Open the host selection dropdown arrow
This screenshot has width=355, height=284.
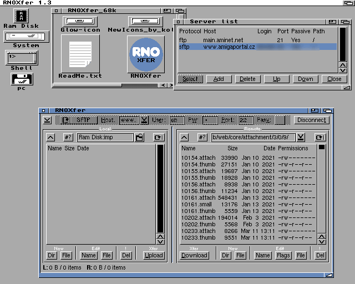(x=145, y=120)
